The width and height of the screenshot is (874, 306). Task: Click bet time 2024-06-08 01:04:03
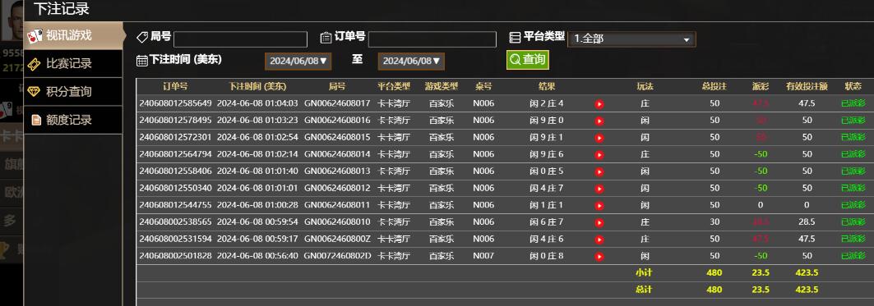pyautogui.click(x=257, y=103)
